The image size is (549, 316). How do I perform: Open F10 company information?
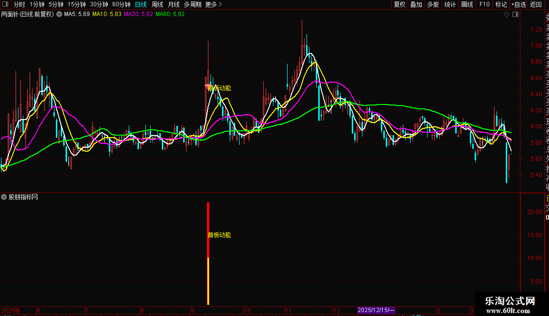(484, 4)
